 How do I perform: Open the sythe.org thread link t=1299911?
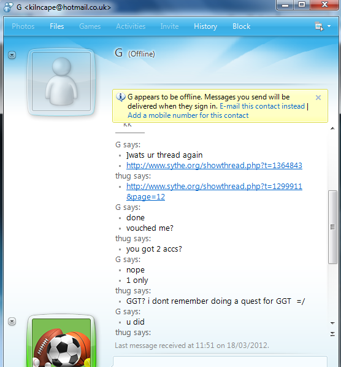(x=214, y=191)
